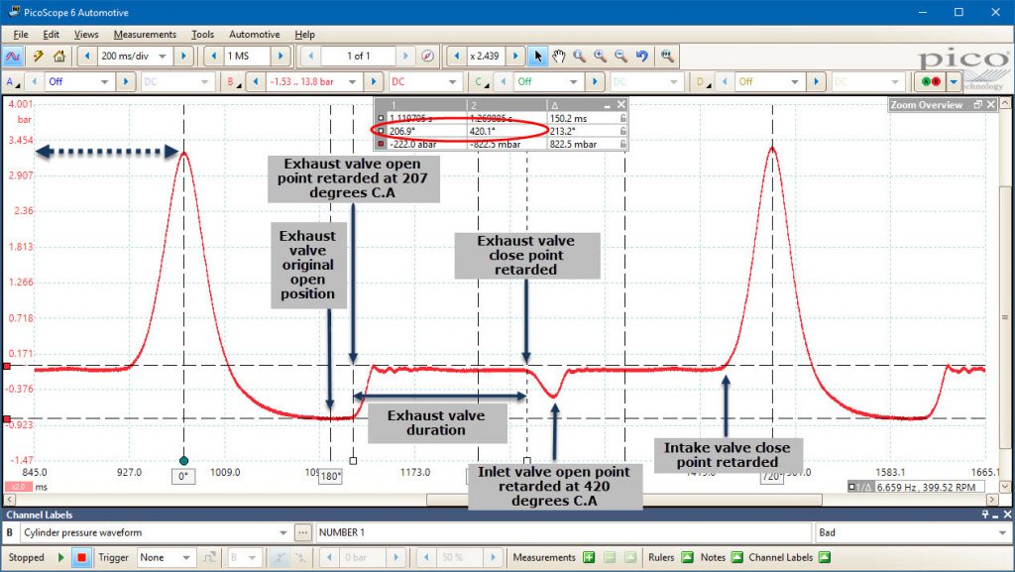Select the scope mode waveform icon

(x=12, y=57)
